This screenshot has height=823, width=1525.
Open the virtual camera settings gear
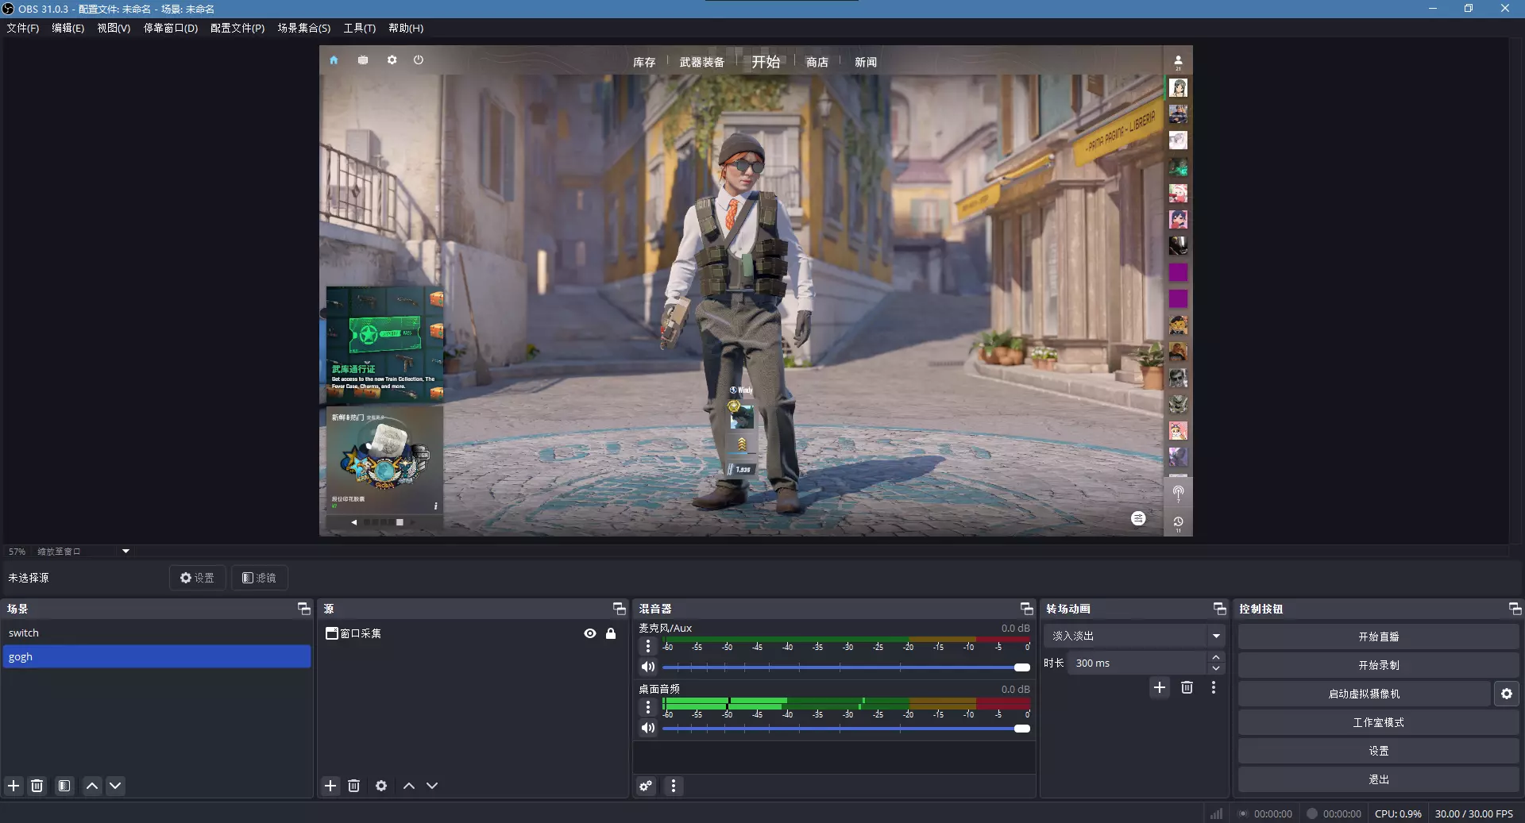tap(1506, 694)
